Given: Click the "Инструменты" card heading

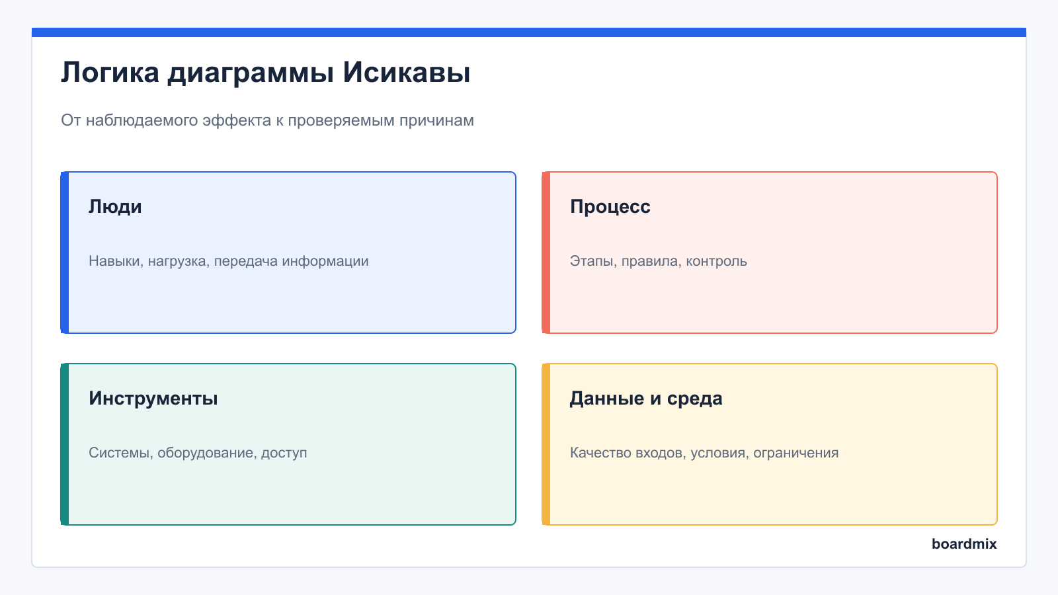Looking at the screenshot, I should pyautogui.click(x=153, y=399).
